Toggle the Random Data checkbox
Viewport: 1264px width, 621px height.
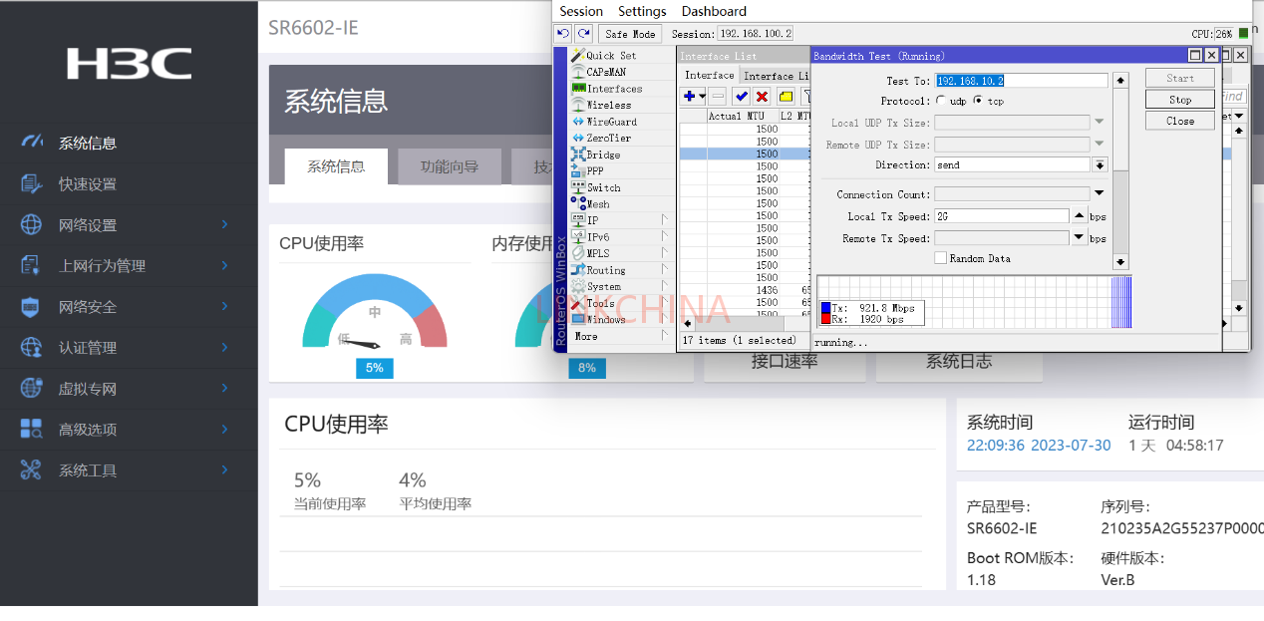pyautogui.click(x=940, y=258)
